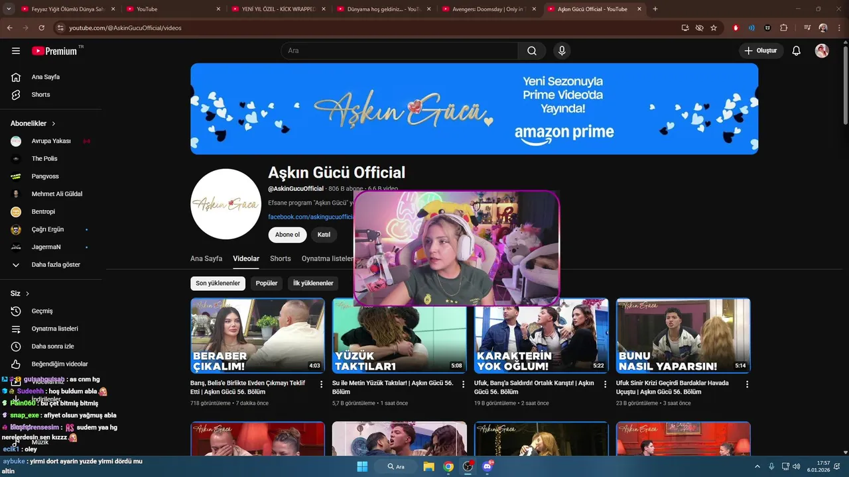Switch to channel Ana Sayfa tab
Screen dimensions: 849x477
pos(206,258)
